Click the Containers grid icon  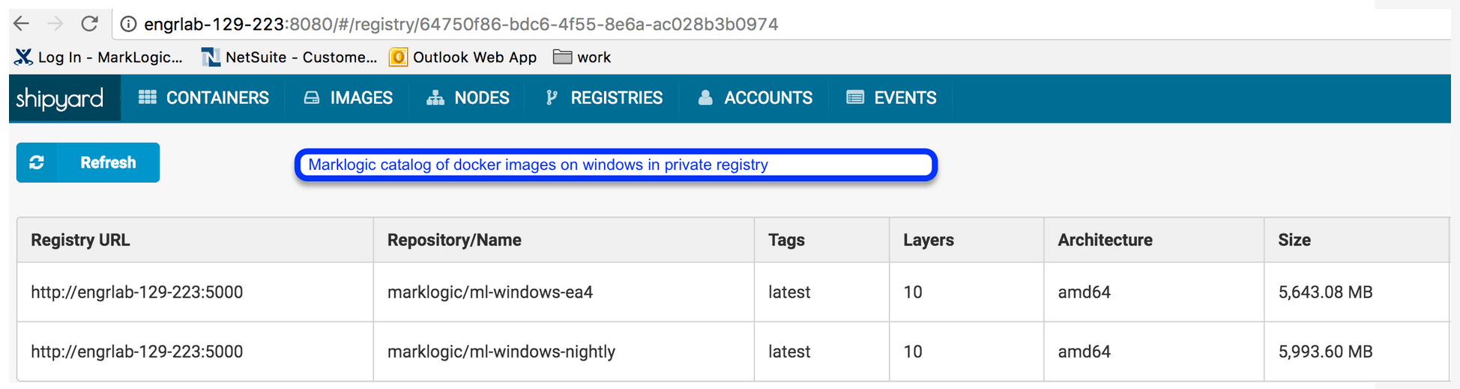(148, 97)
